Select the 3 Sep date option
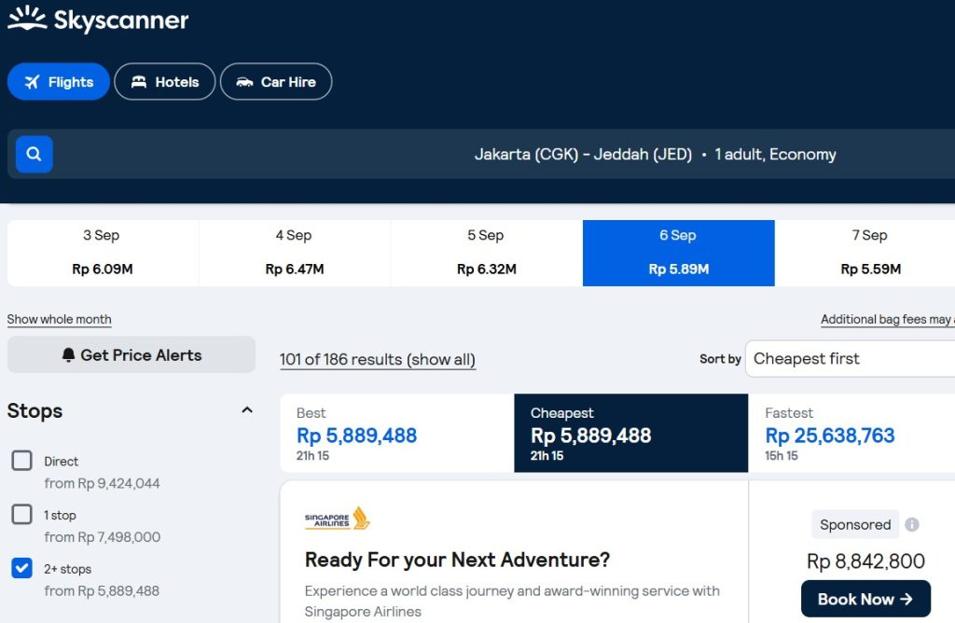The width and height of the screenshot is (955, 623). click(x=103, y=253)
